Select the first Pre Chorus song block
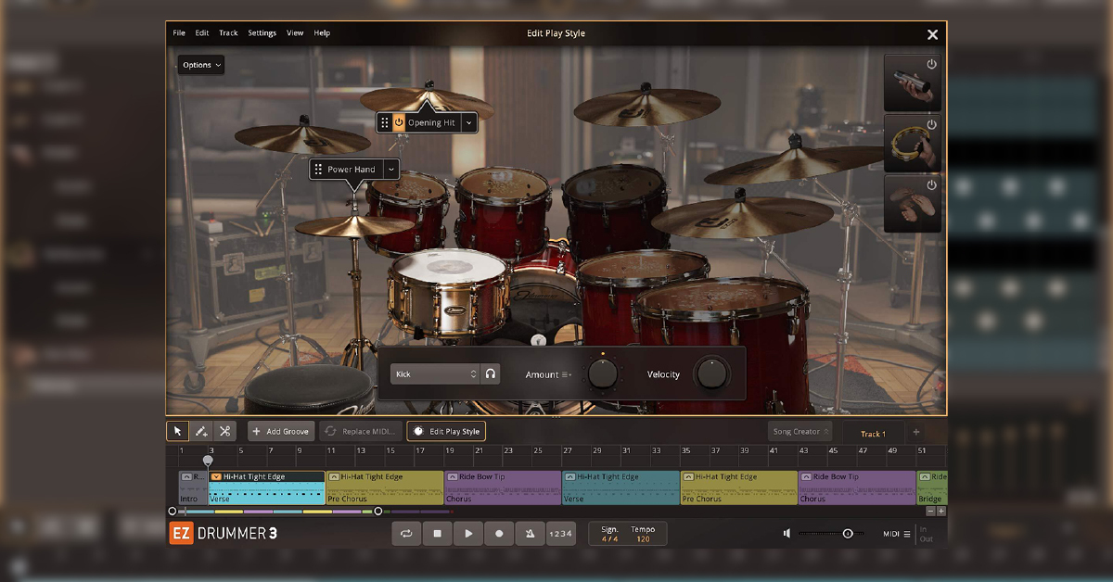 click(x=384, y=487)
